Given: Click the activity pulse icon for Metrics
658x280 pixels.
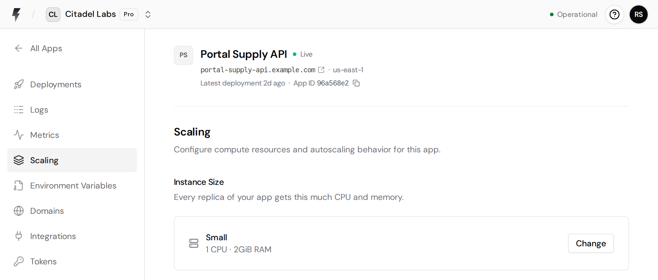Looking at the screenshot, I should [x=19, y=135].
